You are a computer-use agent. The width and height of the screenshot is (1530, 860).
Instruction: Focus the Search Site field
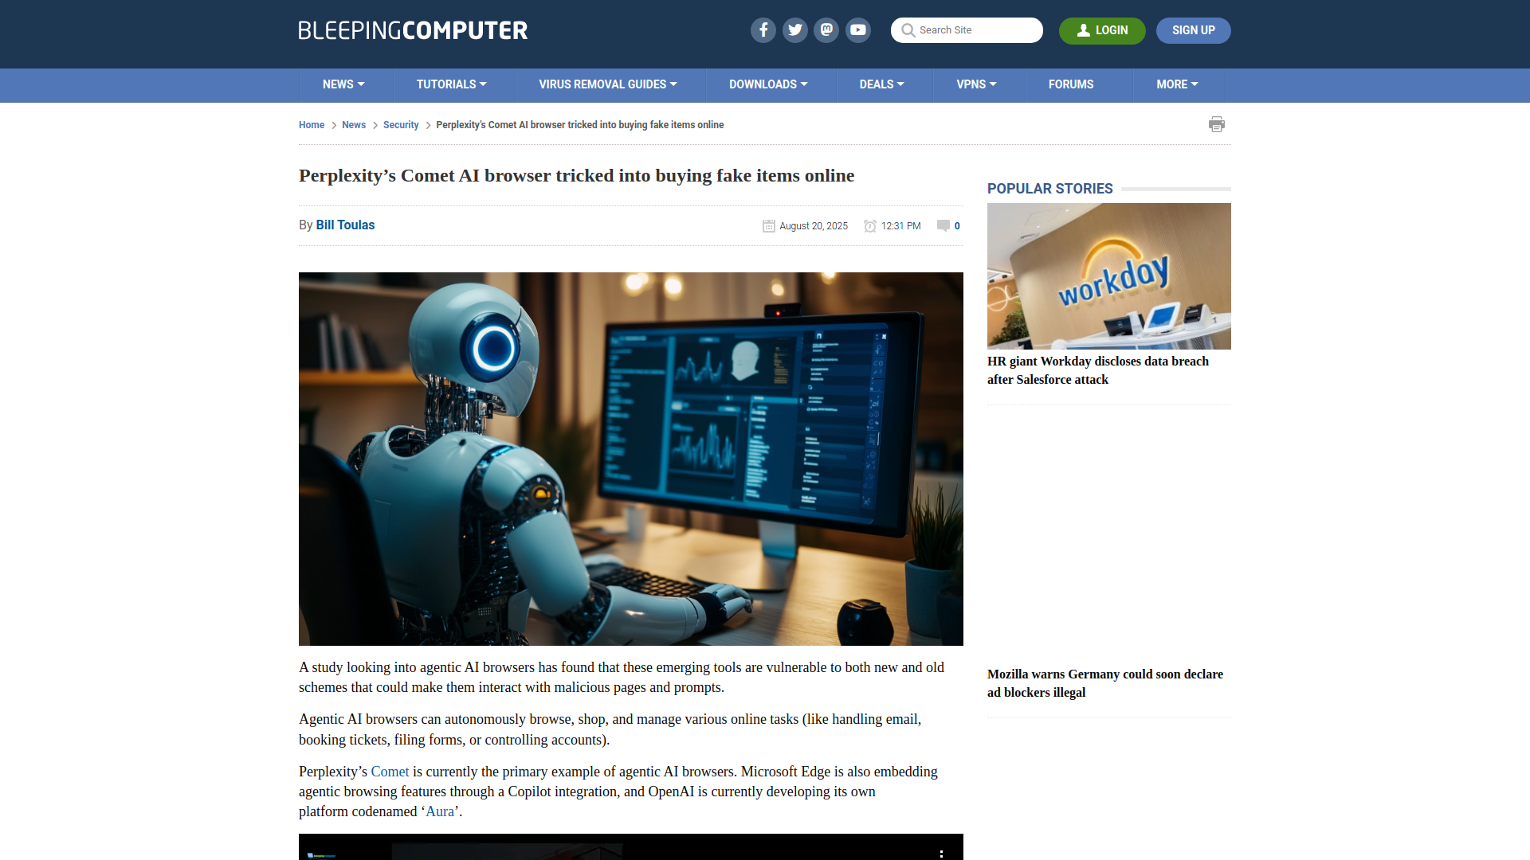(x=967, y=30)
